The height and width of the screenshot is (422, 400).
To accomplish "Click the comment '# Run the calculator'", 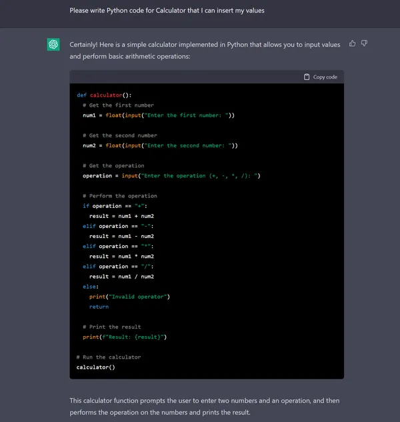I will 109,357.
